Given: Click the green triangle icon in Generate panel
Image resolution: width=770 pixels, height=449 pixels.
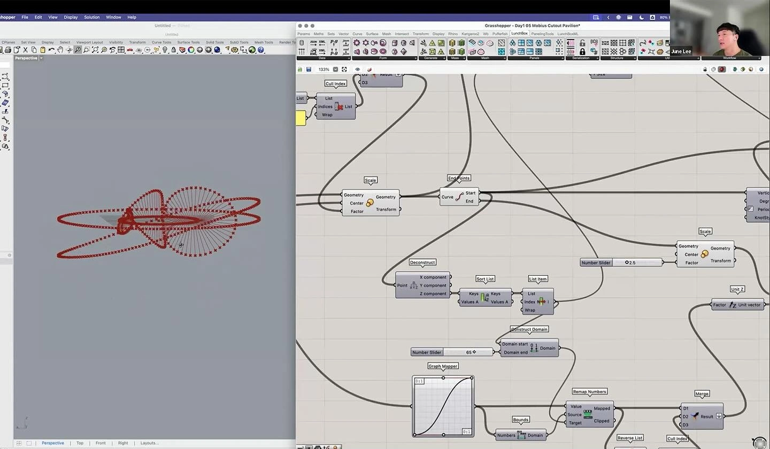Looking at the screenshot, I should tap(432, 43).
